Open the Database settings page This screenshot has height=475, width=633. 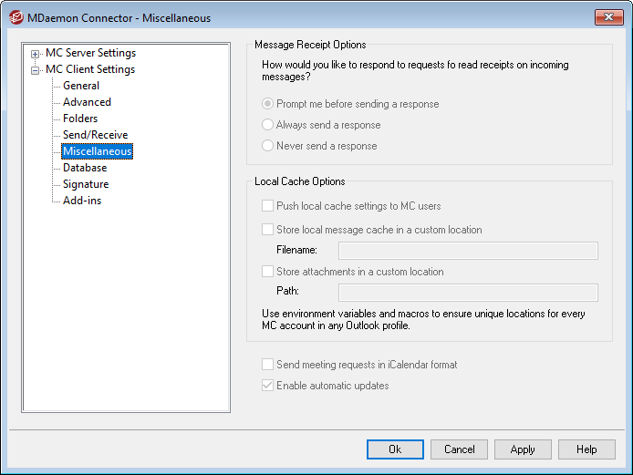[85, 168]
